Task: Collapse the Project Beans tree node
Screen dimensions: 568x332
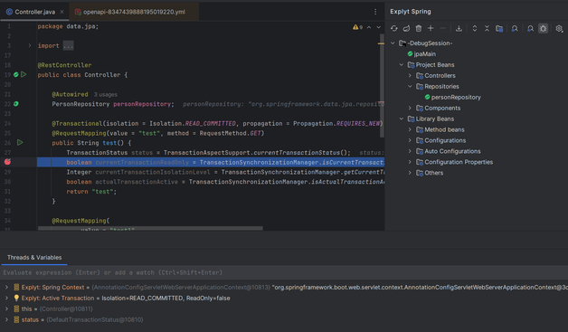Action: pyautogui.click(x=402, y=65)
